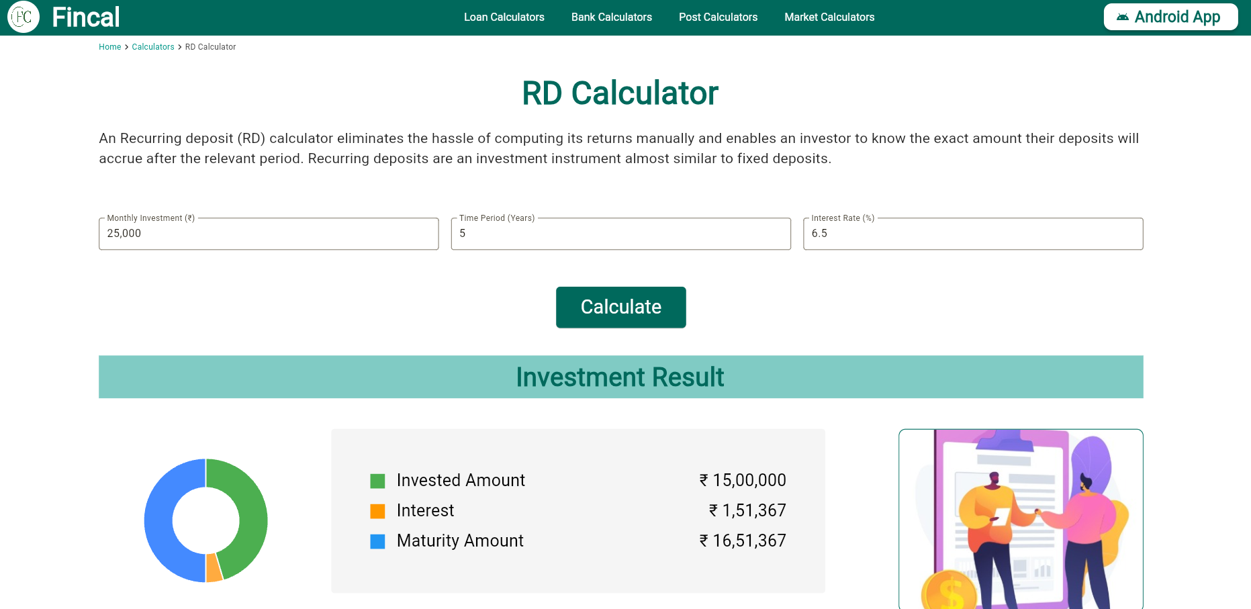This screenshot has width=1251, height=609.
Task: Click the orange Interest legend square
Action: 378,511
